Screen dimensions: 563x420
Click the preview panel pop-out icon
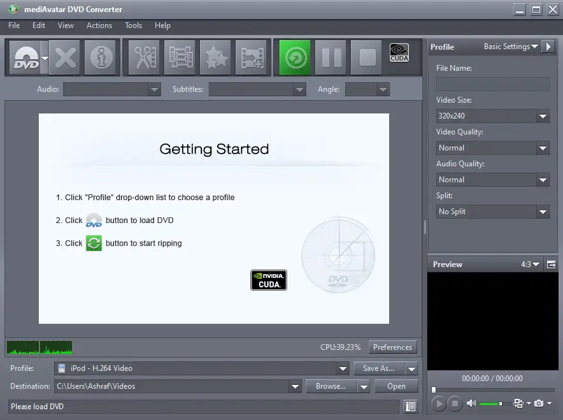[x=551, y=264]
